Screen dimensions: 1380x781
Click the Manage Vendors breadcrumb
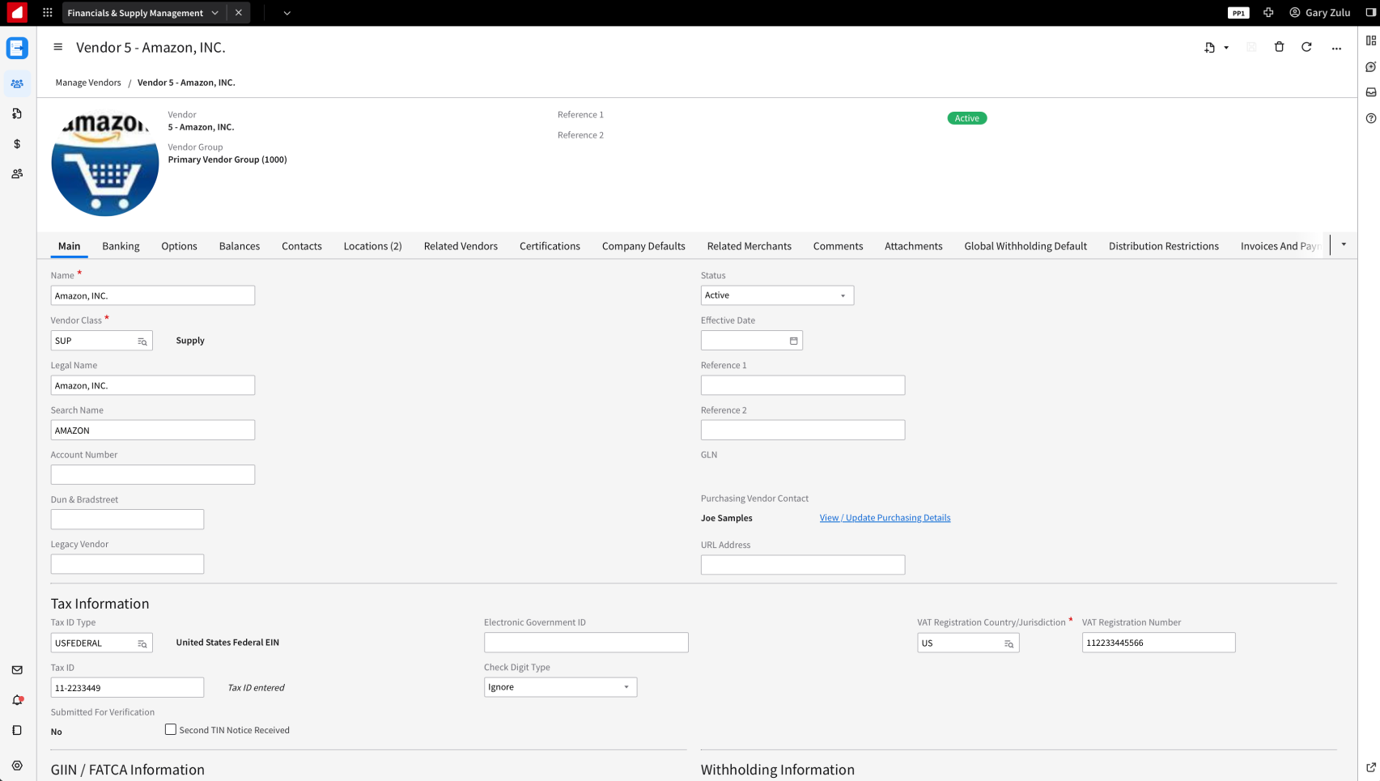tap(88, 83)
